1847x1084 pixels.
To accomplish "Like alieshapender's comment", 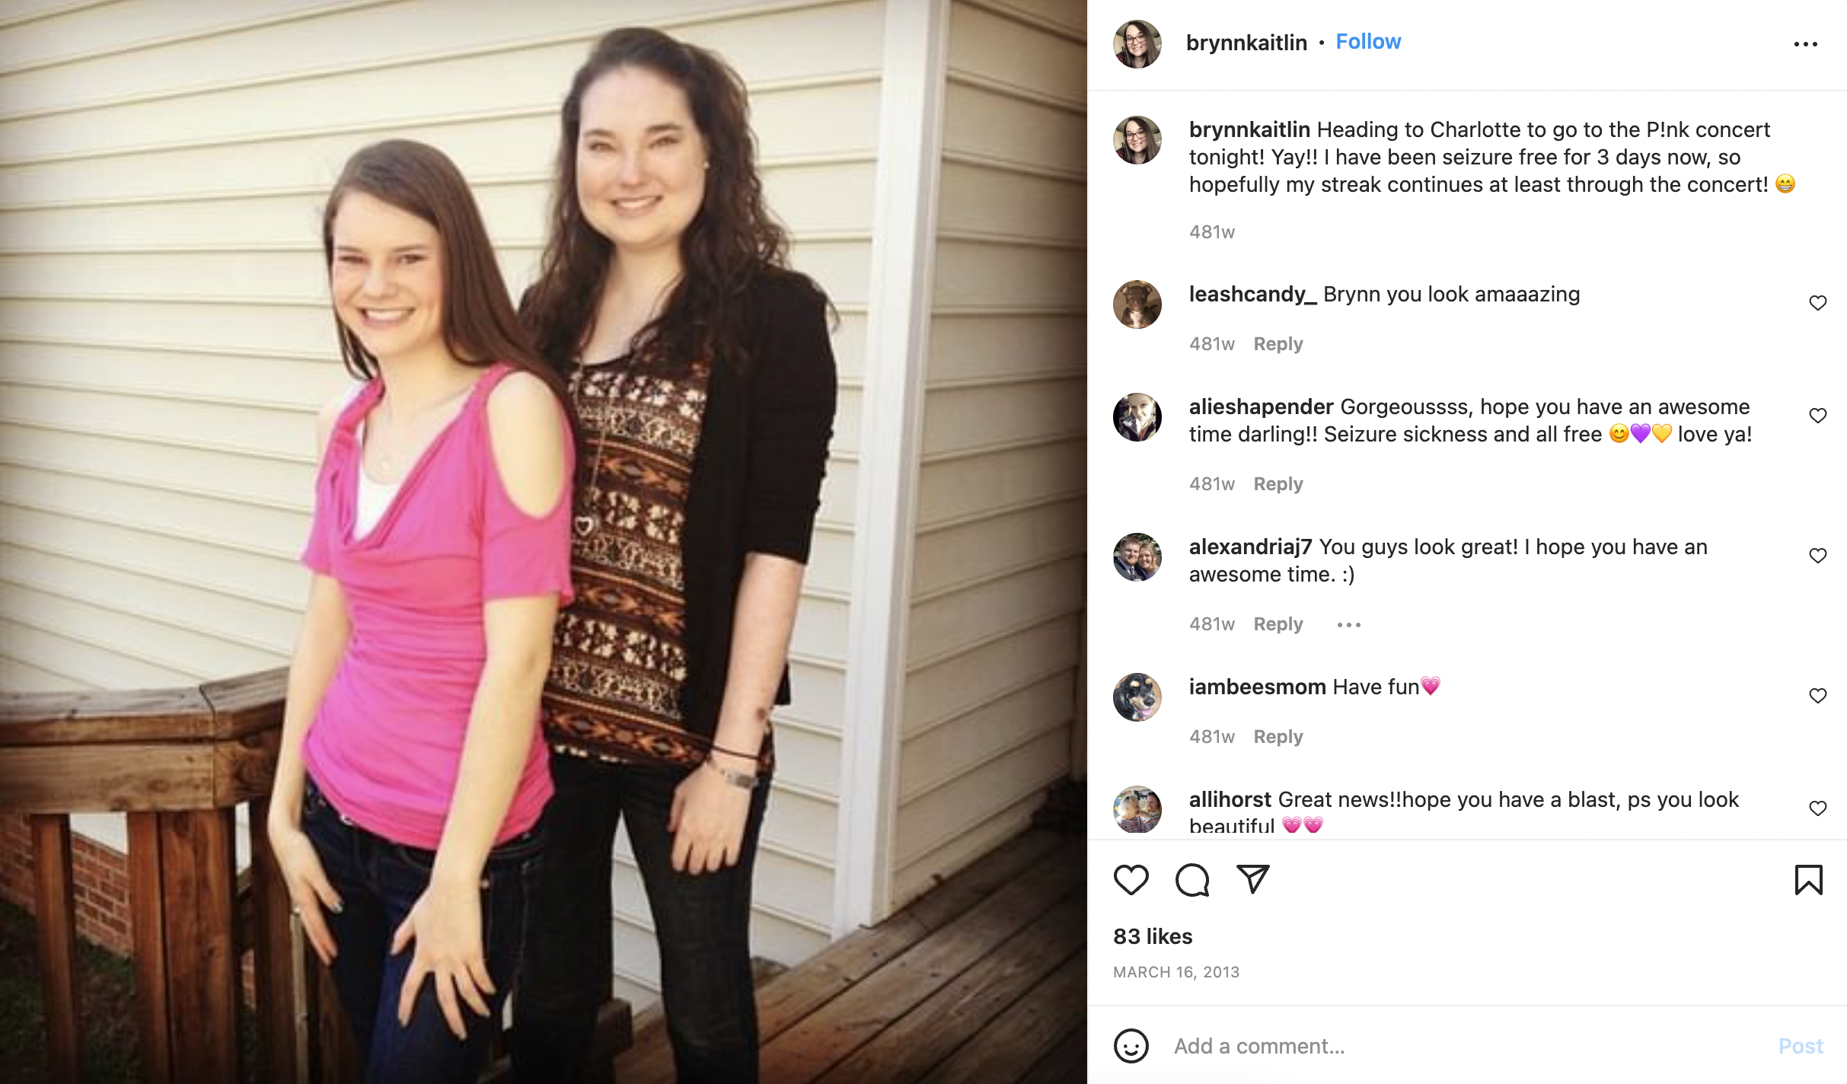I will coord(1817,416).
